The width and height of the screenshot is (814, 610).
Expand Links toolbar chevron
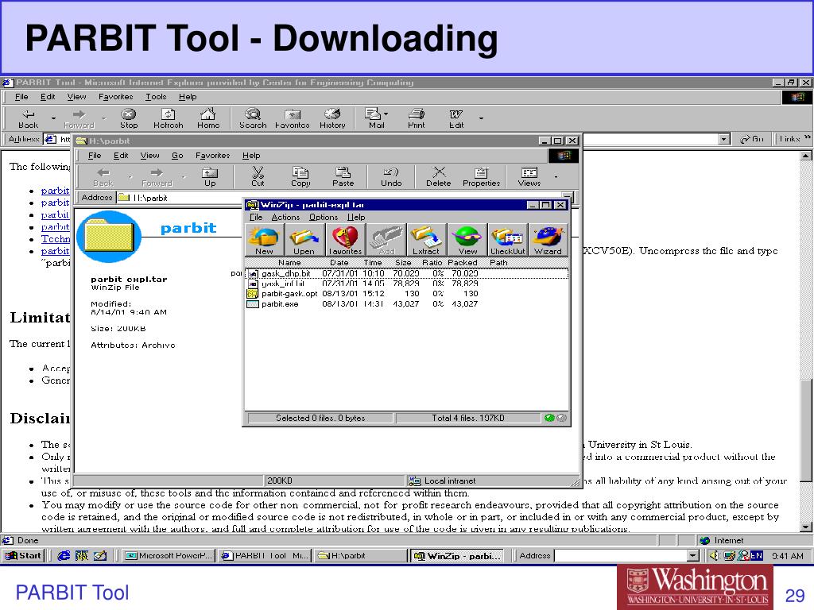[808, 138]
